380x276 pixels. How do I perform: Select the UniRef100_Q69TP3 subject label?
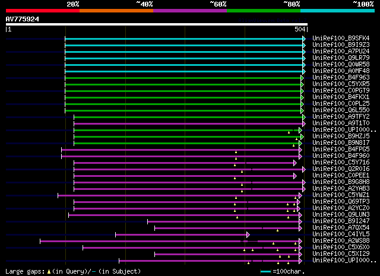click(341, 202)
